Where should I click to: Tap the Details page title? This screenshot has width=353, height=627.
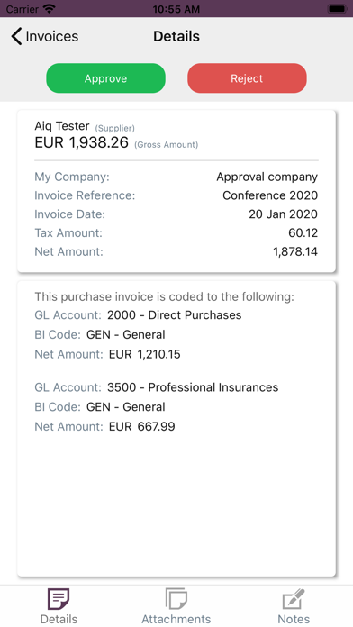(x=176, y=36)
